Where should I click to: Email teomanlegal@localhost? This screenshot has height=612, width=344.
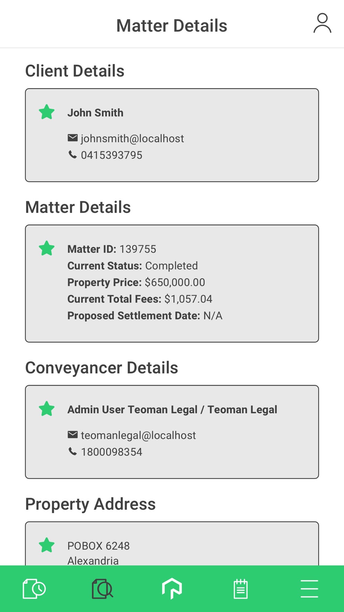(x=138, y=435)
